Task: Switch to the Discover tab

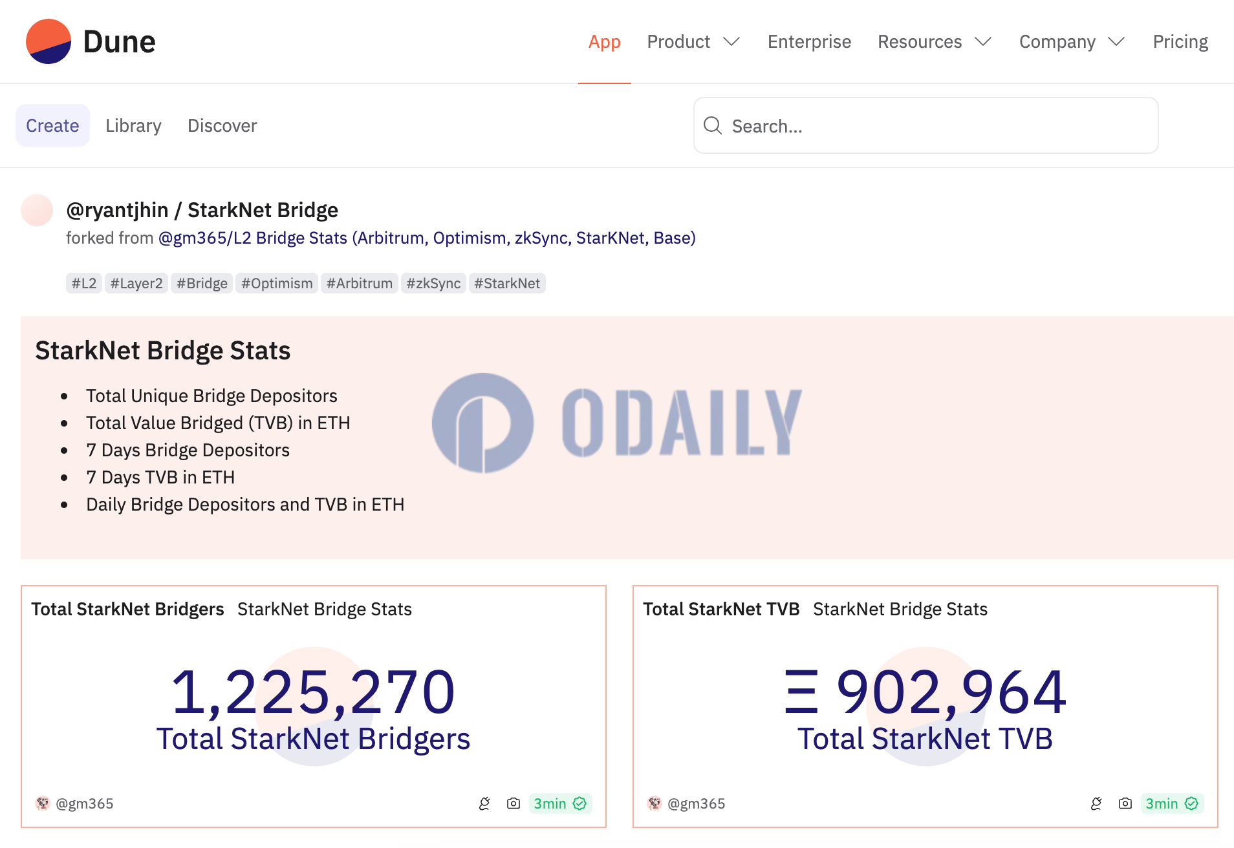Action: pos(222,125)
